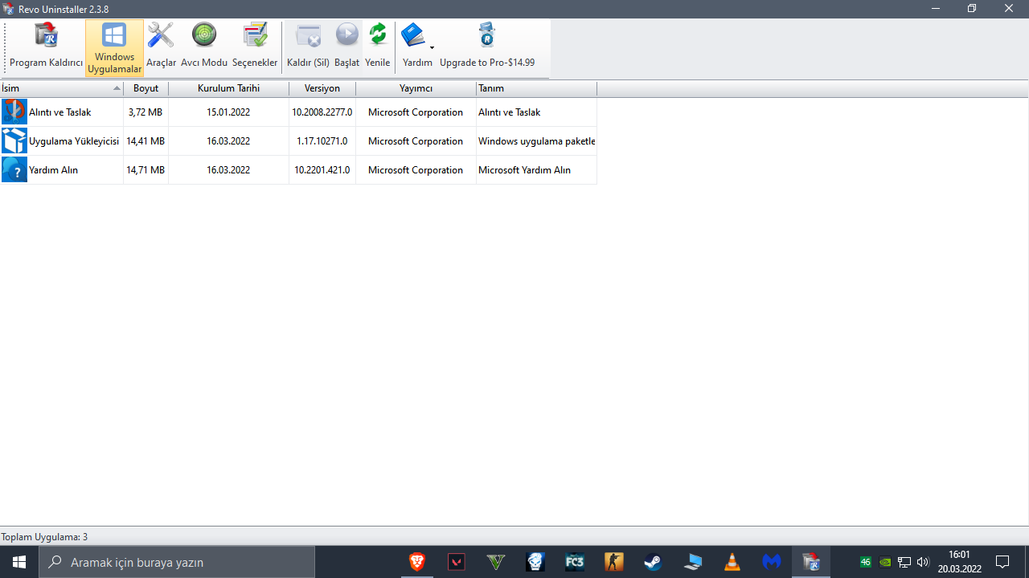Click the Alıntı ve Taslak name text

click(60, 112)
